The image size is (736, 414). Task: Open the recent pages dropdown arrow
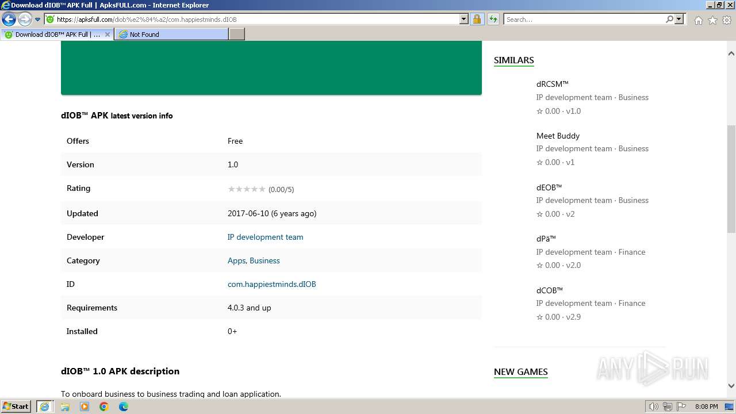click(37, 20)
